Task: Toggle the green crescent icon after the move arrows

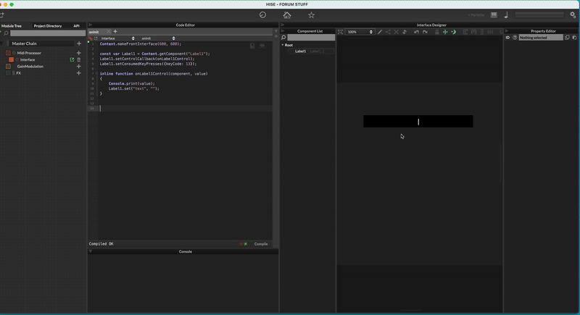Action: 454,32
